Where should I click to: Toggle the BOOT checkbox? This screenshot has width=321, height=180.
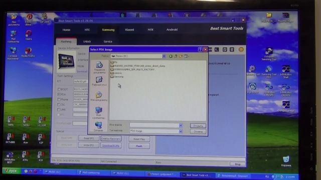point(59,89)
